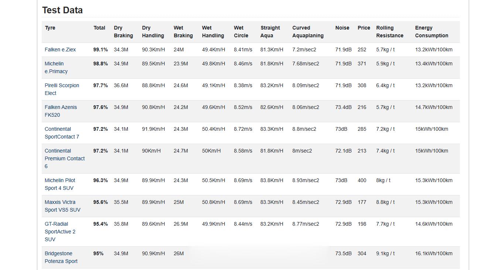Viewport: 502px width, 270px height.
Task: Open the Michelin e.Primacy tyre link
Action: pyautogui.click(x=56, y=68)
